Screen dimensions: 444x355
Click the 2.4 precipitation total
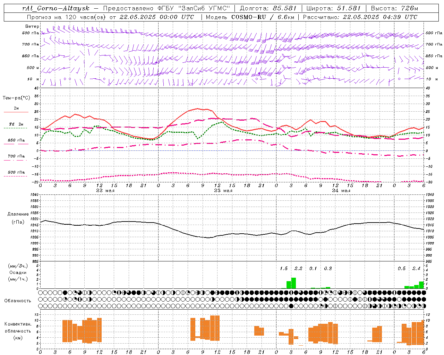point(416,269)
